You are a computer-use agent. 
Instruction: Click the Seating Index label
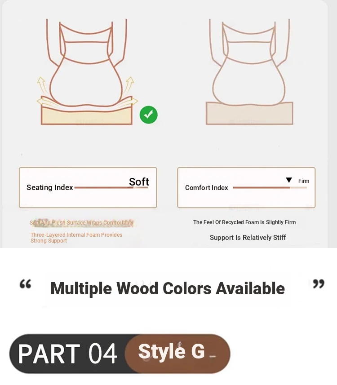[x=49, y=187]
